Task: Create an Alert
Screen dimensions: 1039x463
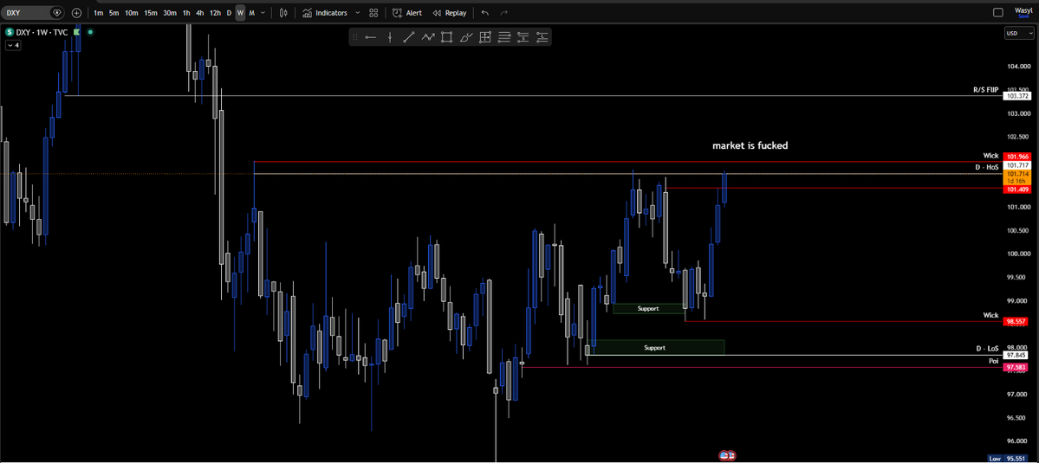Action: [x=407, y=13]
